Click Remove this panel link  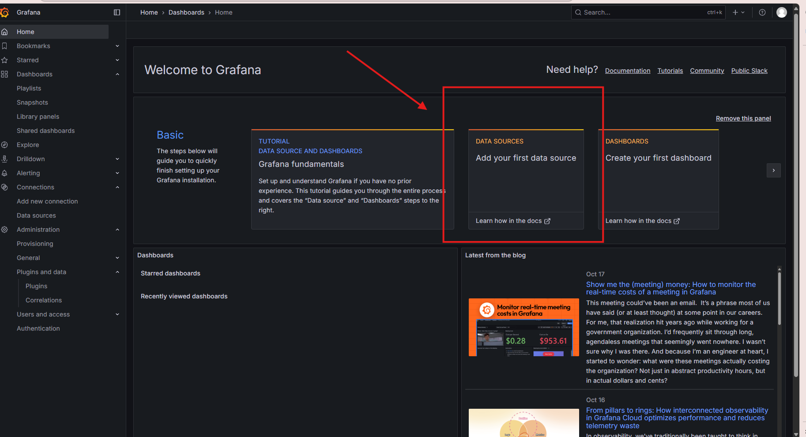[743, 118]
